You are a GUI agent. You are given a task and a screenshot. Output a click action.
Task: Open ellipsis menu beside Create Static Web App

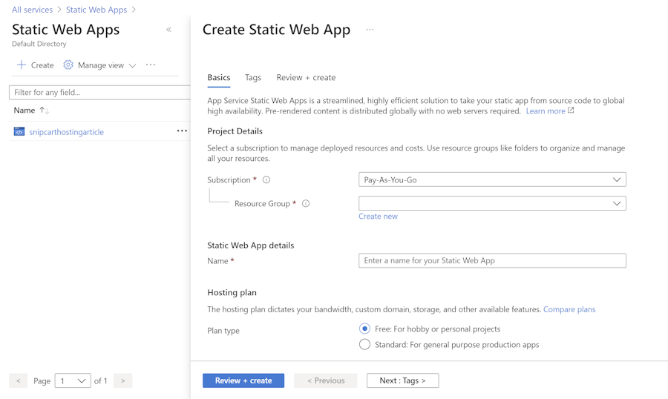[x=370, y=30]
